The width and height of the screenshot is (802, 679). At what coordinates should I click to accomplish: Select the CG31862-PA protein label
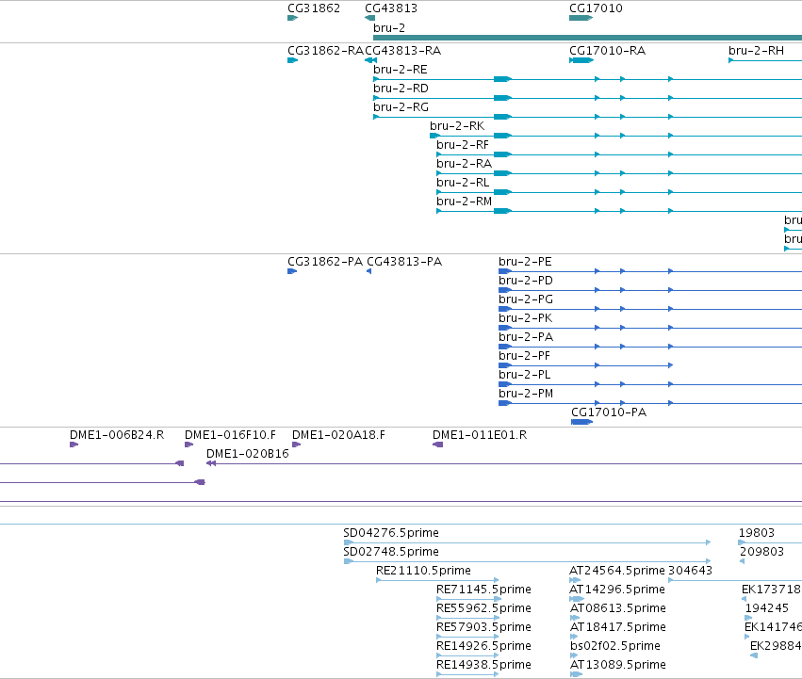pos(325,262)
